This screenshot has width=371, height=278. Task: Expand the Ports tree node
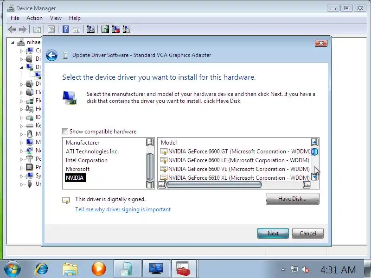[x=21, y=159]
